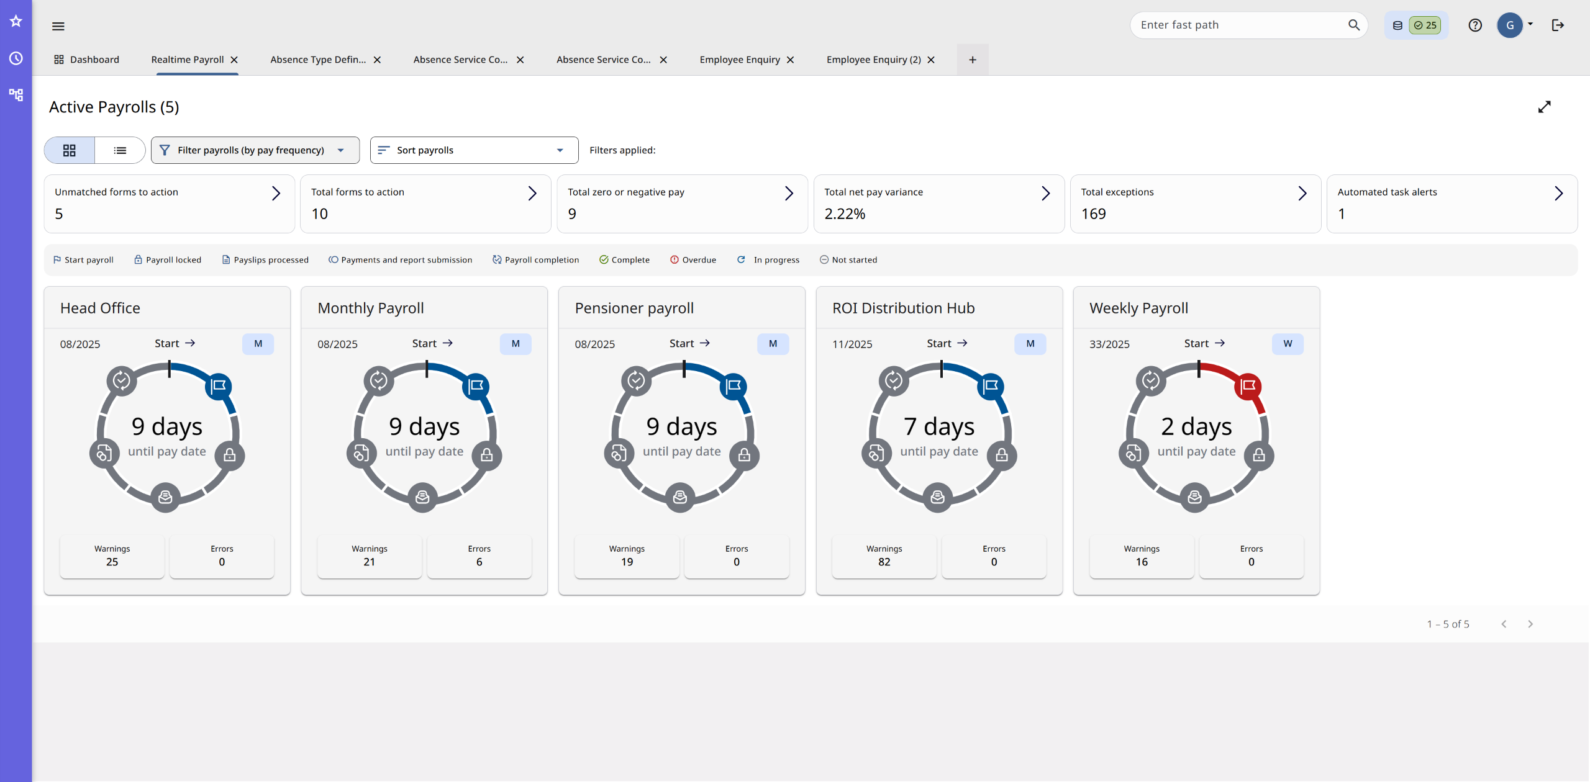Image resolution: width=1590 pixels, height=782 pixels.
Task: Click the Head Office M frequency badge
Action: point(258,344)
